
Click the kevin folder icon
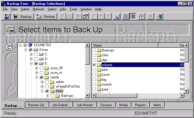(99, 75)
